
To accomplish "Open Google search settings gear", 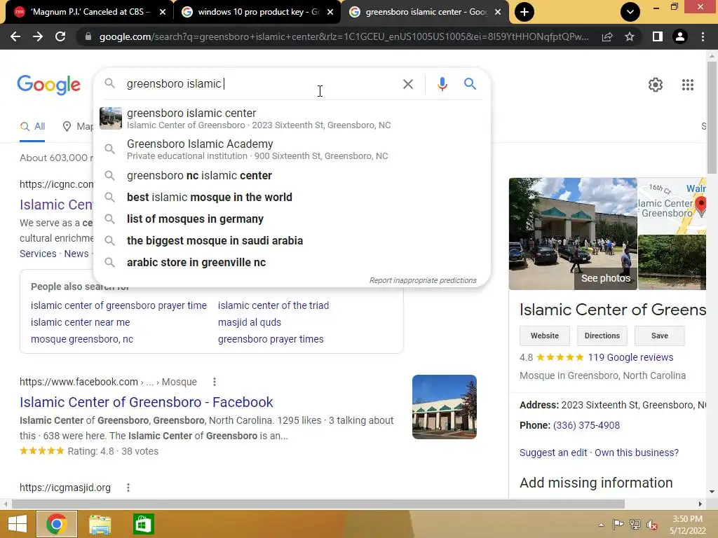I will click(x=656, y=85).
